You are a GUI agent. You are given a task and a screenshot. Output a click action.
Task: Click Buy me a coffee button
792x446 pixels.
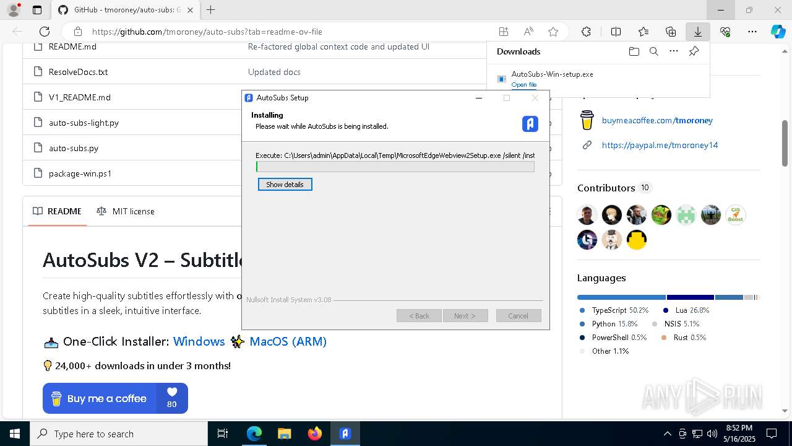coord(115,398)
